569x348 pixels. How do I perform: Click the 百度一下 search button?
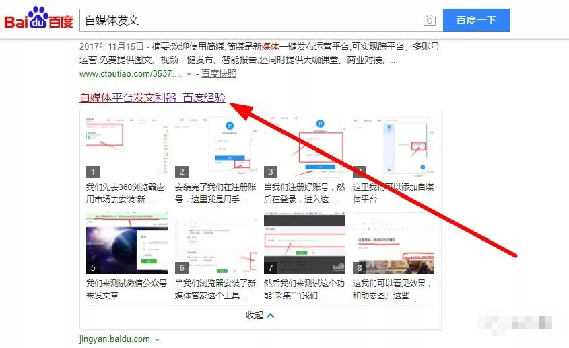[477, 20]
